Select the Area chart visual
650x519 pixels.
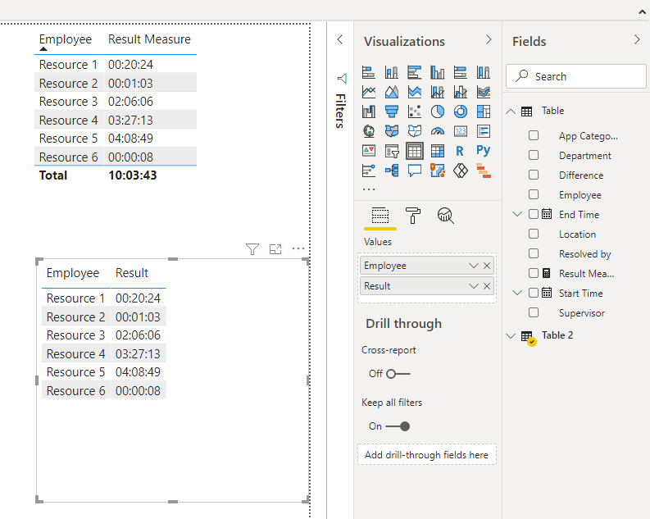(x=391, y=92)
